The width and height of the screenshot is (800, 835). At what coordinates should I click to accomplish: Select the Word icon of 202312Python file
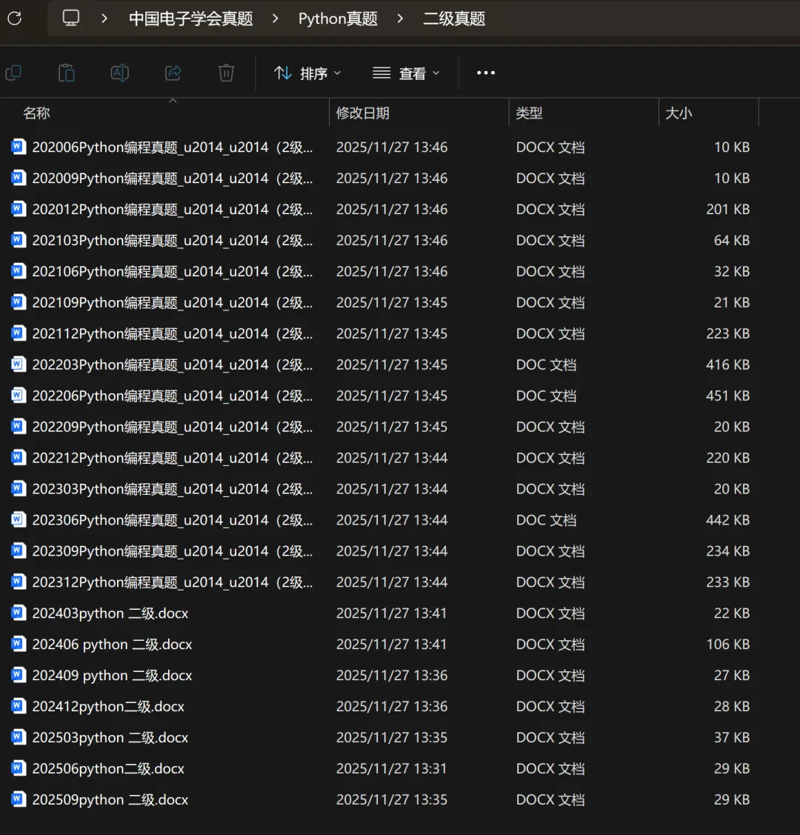click(19, 582)
